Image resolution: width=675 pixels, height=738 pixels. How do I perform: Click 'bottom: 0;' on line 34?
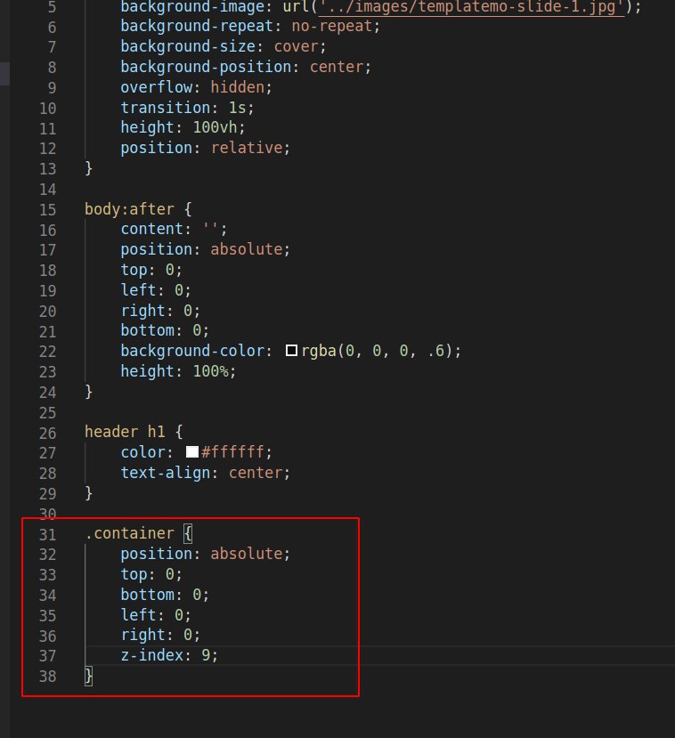point(165,595)
